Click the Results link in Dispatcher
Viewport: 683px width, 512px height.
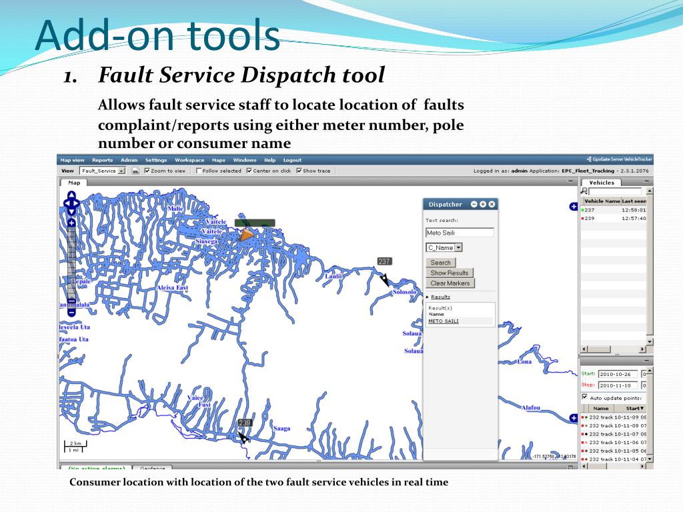[440, 297]
